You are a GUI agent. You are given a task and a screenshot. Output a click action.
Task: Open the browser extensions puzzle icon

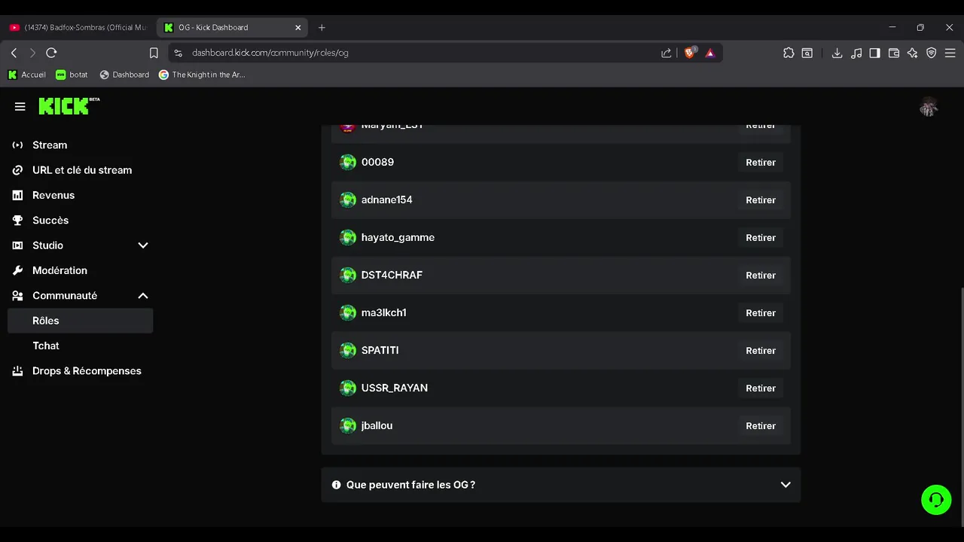point(789,53)
